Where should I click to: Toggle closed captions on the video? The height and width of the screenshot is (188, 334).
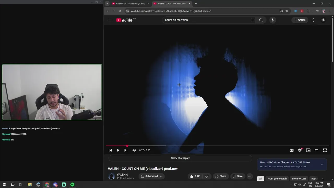(291, 150)
